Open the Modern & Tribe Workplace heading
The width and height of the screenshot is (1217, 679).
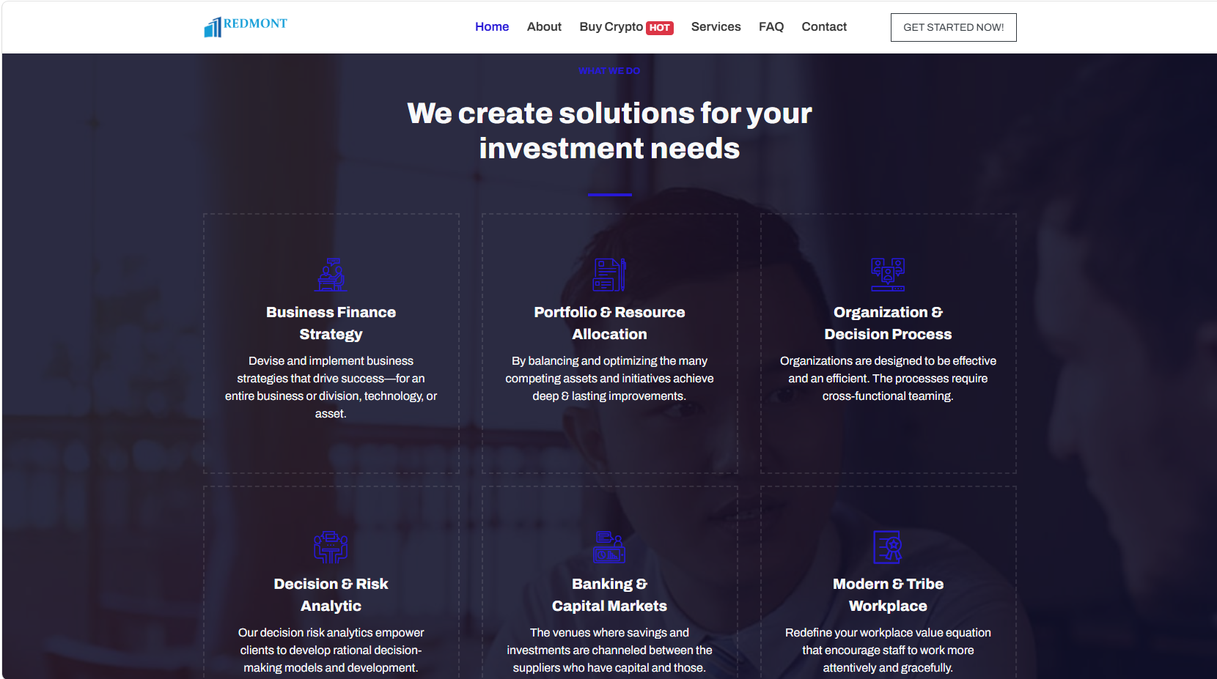(888, 595)
